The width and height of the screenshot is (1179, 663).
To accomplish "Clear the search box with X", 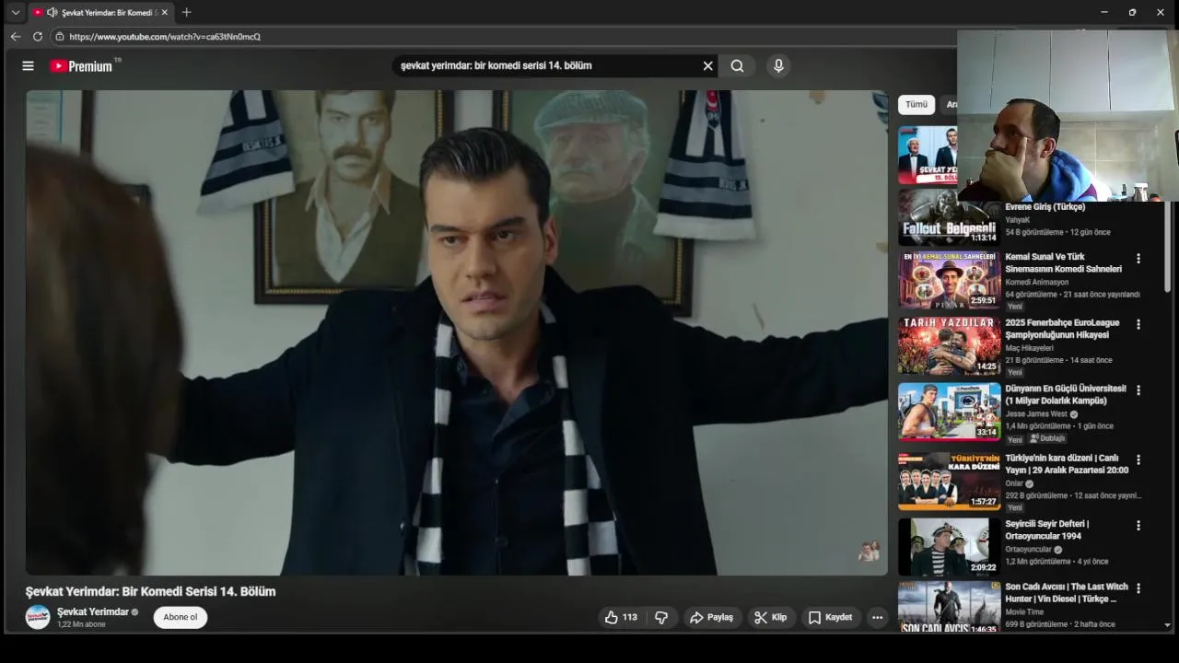I will tap(707, 65).
